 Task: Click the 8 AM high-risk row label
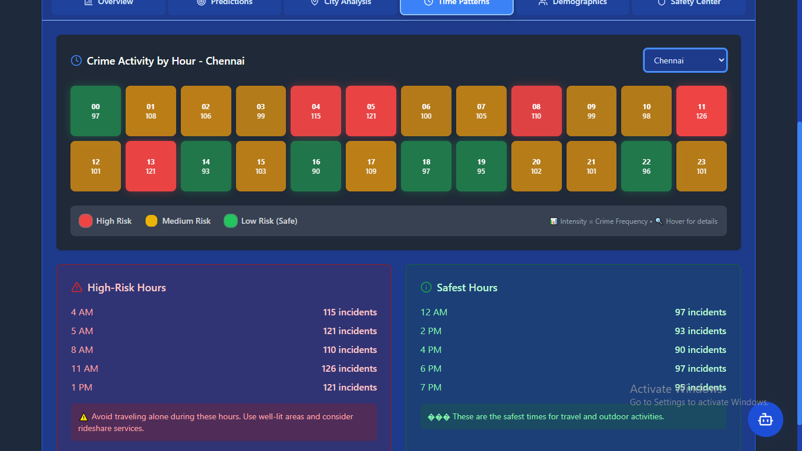tap(82, 350)
